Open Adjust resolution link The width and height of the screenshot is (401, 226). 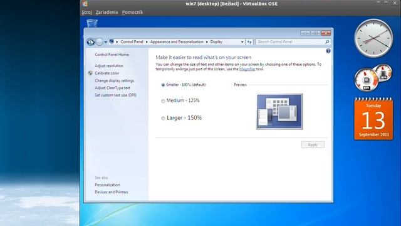(109, 66)
